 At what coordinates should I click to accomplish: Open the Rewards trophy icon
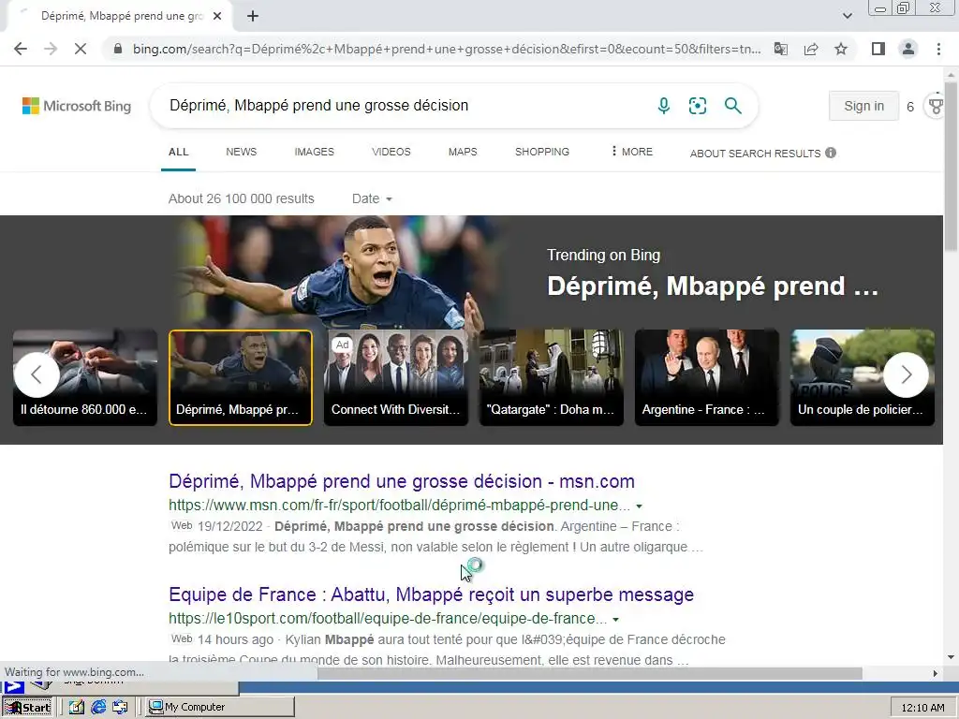936,106
